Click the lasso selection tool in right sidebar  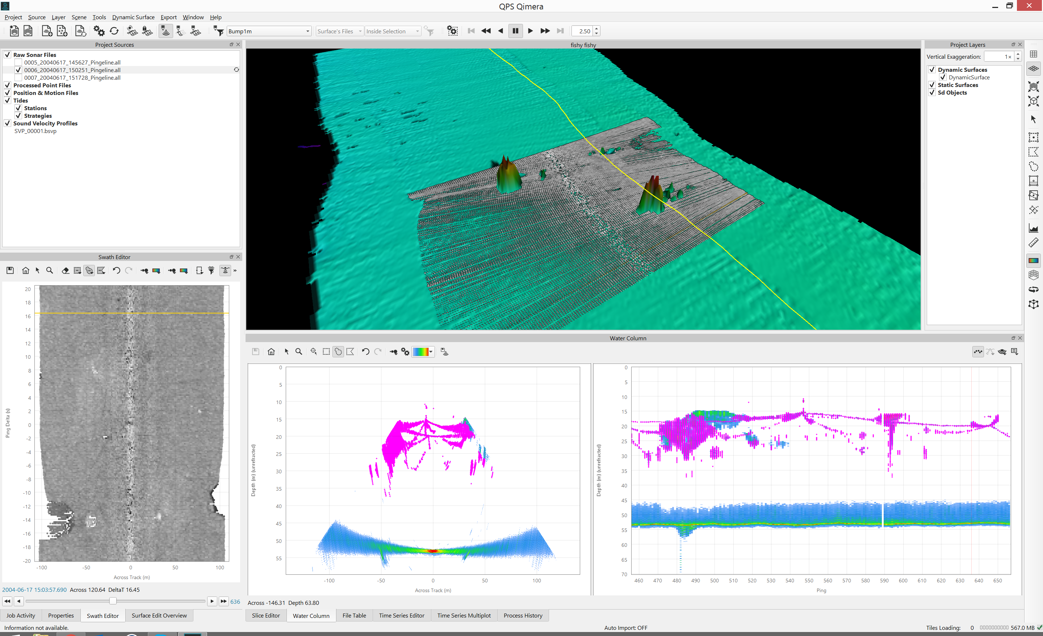[1033, 166]
